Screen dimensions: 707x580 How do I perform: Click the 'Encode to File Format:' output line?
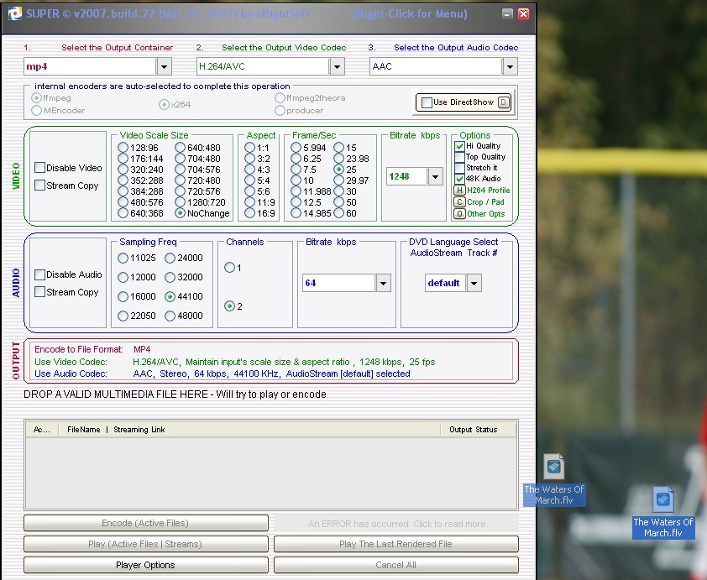(x=92, y=350)
